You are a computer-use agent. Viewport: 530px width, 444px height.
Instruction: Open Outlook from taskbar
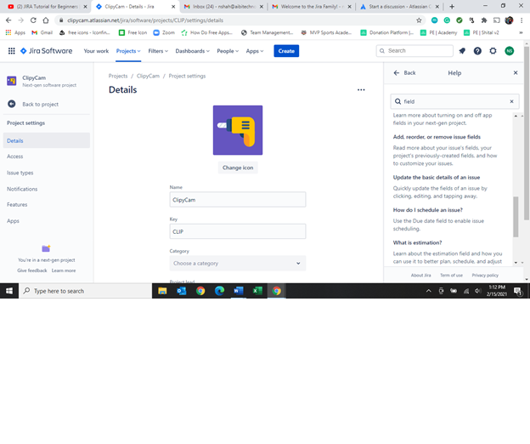(x=182, y=291)
